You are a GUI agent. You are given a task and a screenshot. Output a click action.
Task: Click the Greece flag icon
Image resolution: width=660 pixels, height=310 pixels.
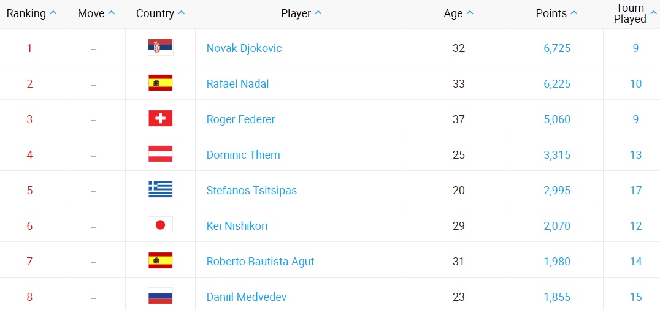coord(160,189)
